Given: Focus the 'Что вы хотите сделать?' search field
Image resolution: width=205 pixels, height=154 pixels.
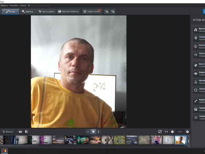Looking at the screenshot, I should (41, 5).
